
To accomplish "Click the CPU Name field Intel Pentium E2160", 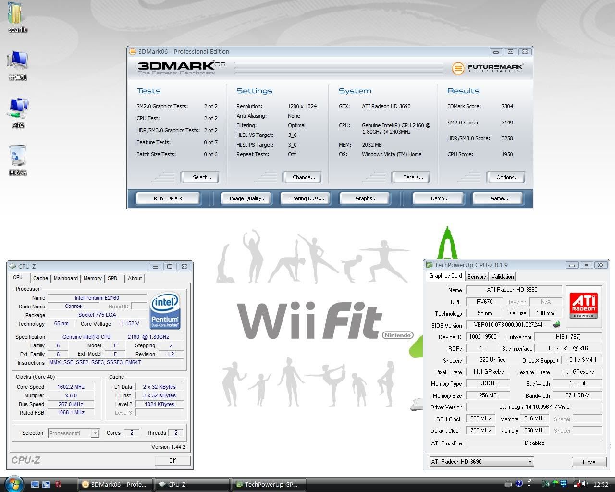I will pos(97,298).
